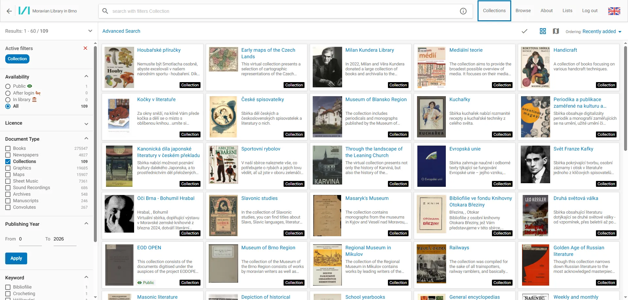Click the magnifier search icon
The height and width of the screenshot is (300, 628).
105,11
